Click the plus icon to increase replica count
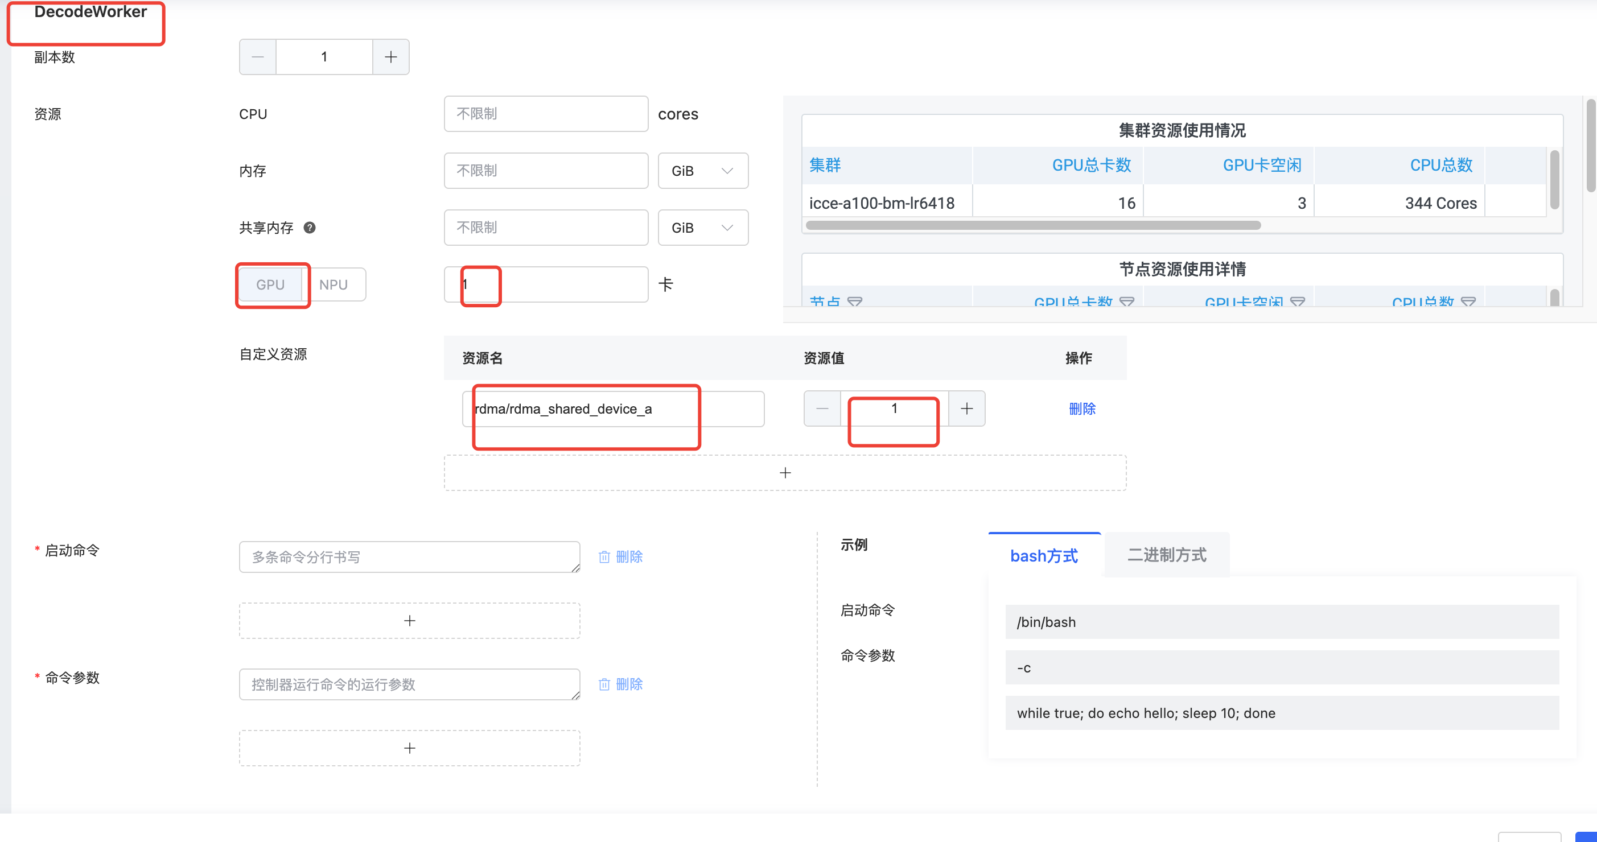The height and width of the screenshot is (842, 1597). [390, 57]
